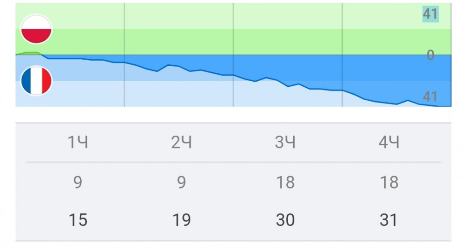
Task: Open the 3Ч quarter column header
Action: 285,143
